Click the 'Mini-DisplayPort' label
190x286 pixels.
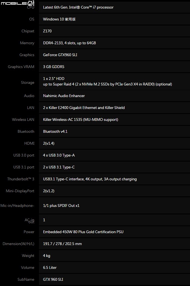tap(20, 191)
